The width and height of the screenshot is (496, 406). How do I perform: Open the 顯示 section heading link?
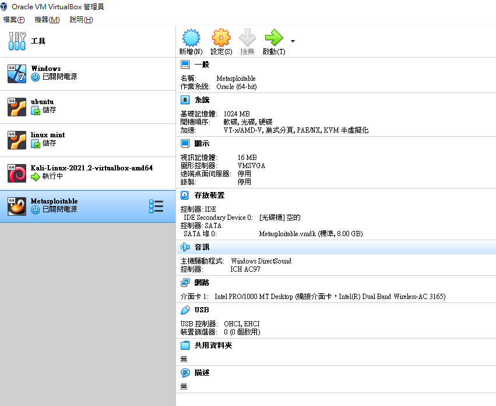(202, 143)
